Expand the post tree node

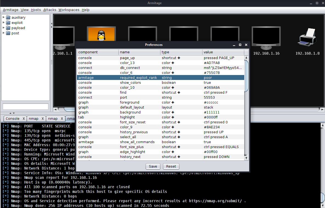point(4,33)
